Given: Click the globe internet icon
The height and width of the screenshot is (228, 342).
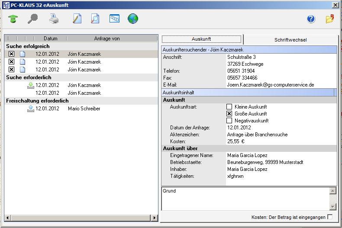Looking at the screenshot, I should [x=133, y=19].
